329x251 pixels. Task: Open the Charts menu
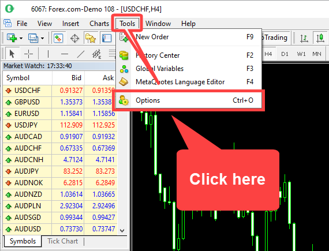(99, 24)
